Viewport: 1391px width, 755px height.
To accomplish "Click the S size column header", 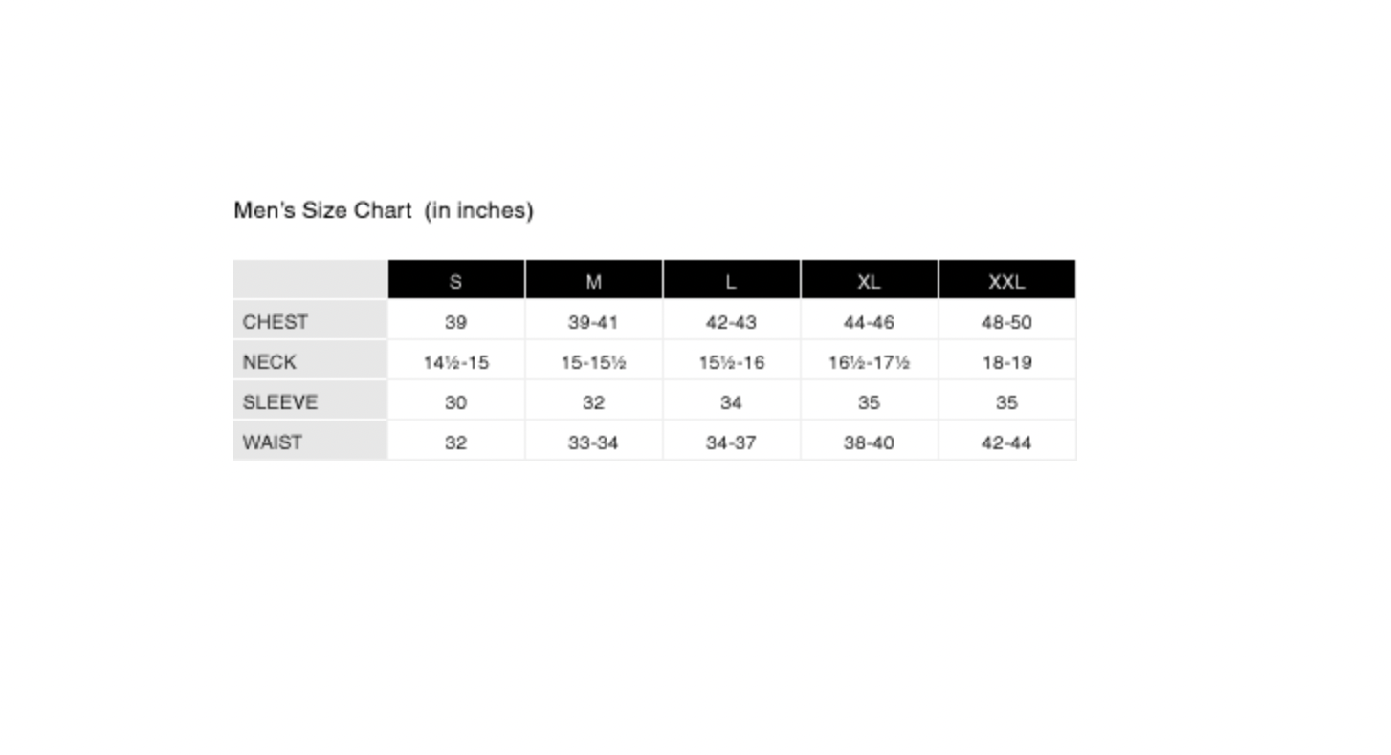I will click(456, 280).
